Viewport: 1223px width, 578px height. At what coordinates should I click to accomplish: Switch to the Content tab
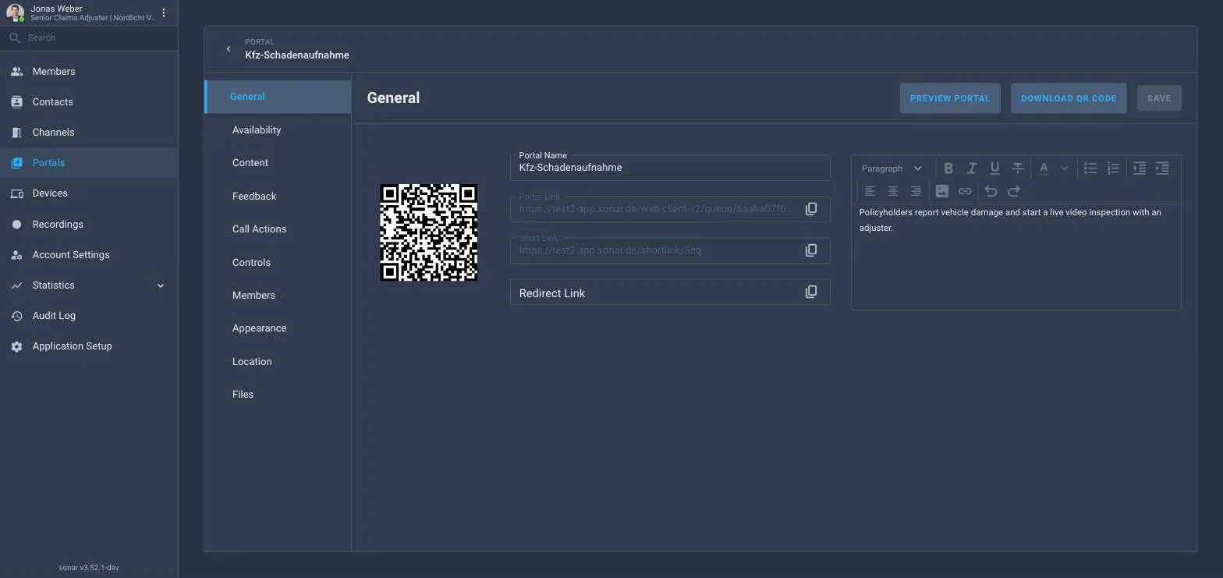[278, 163]
